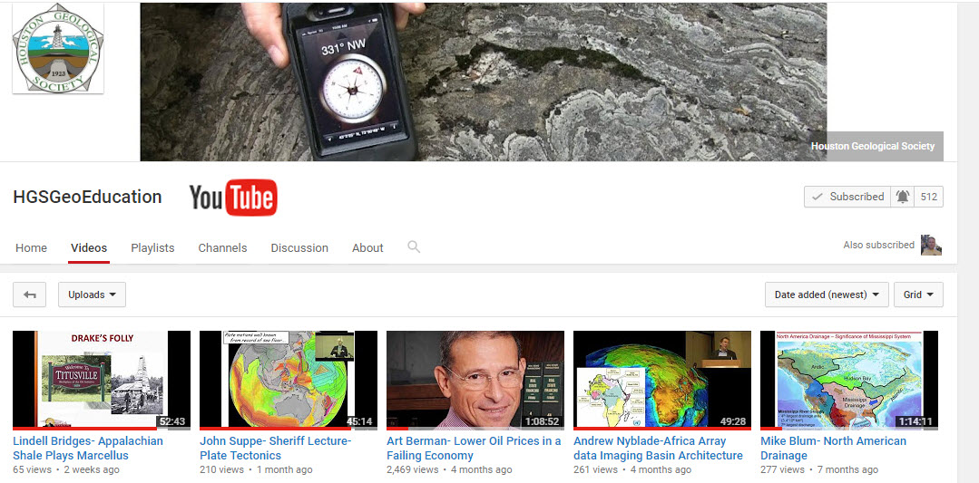This screenshot has height=483, width=979.
Task: Switch to the About tab
Action: pyautogui.click(x=367, y=248)
